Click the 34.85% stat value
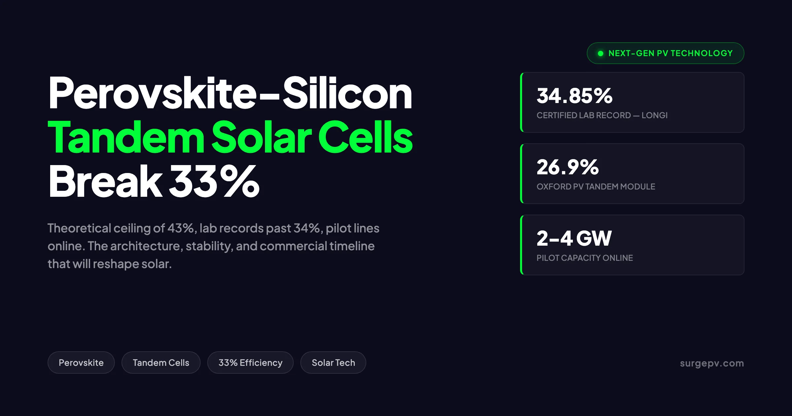 click(x=575, y=95)
